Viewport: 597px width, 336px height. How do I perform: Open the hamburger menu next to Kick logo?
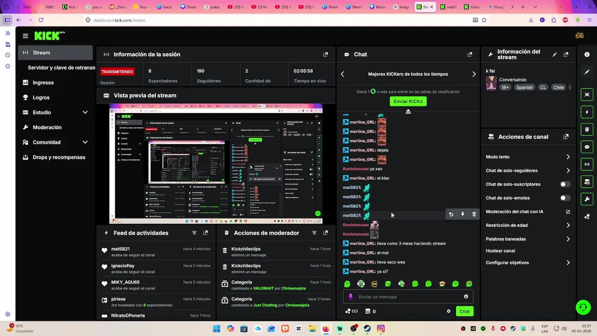25,36
